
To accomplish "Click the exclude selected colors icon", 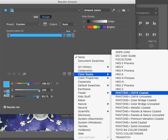I will [19, 74].
